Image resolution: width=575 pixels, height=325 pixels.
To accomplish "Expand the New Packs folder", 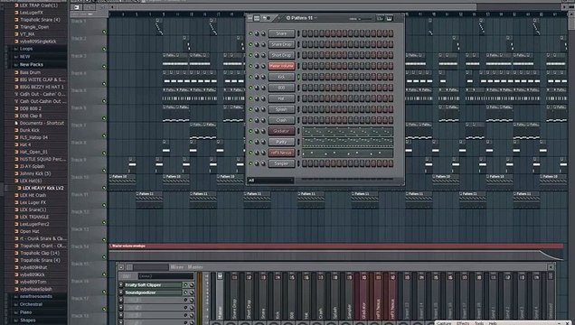I will click(x=31, y=65).
